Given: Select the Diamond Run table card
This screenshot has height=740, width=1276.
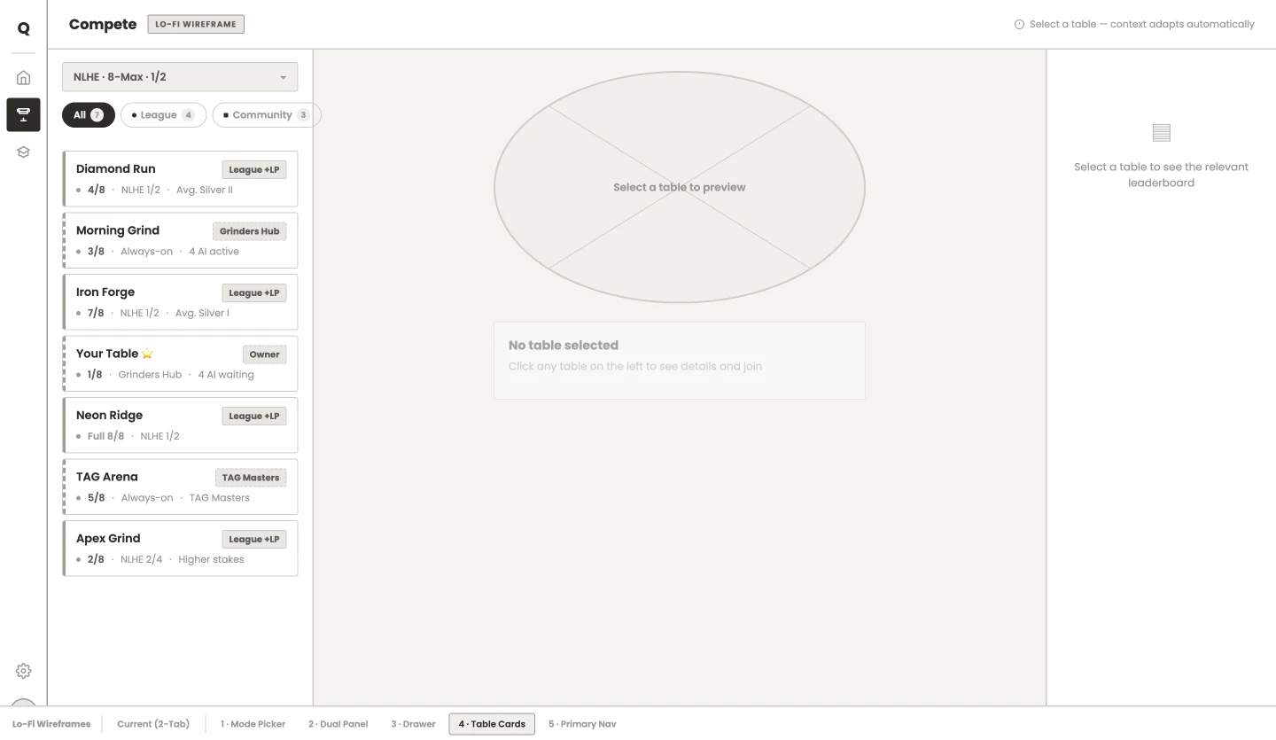Looking at the screenshot, I should 180,179.
